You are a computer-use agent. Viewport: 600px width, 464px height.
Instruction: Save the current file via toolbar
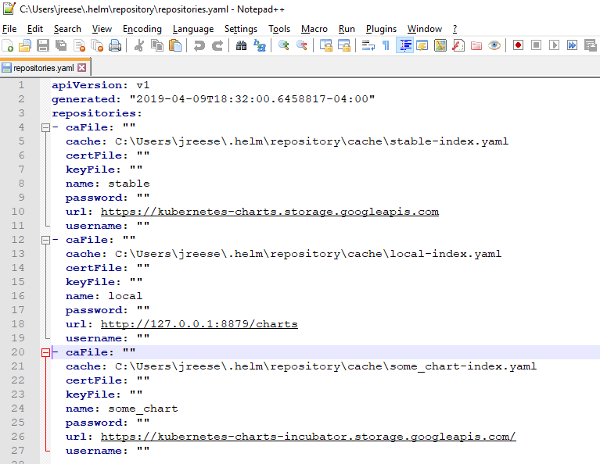(x=43, y=45)
